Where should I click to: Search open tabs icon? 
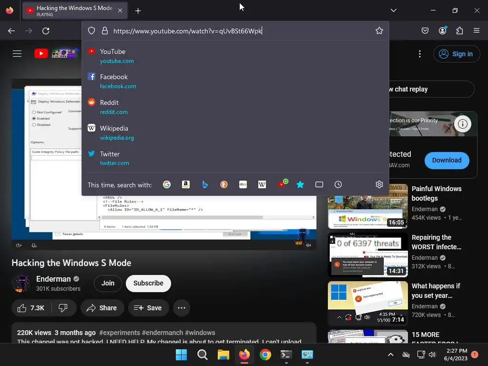319,184
